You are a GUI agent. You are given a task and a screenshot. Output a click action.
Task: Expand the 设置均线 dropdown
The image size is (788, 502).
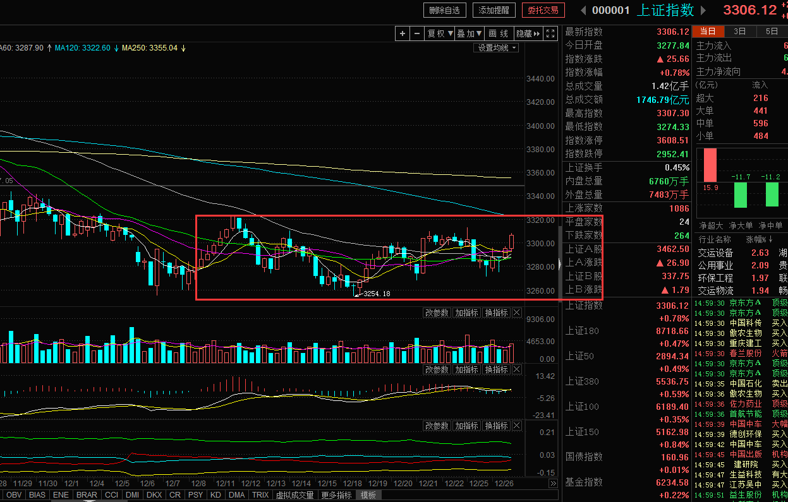pos(497,47)
